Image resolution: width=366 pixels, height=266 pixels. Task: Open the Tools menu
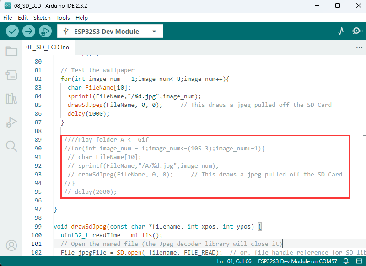coord(63,17)
